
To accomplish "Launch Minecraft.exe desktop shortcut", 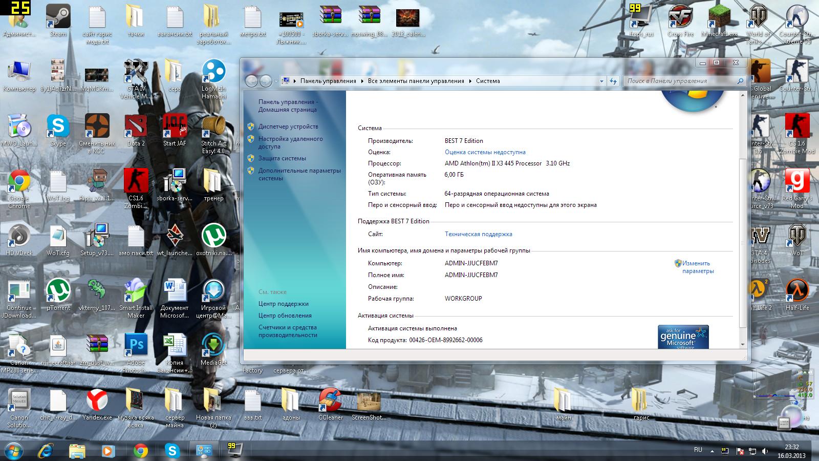I will coord(719,20).
